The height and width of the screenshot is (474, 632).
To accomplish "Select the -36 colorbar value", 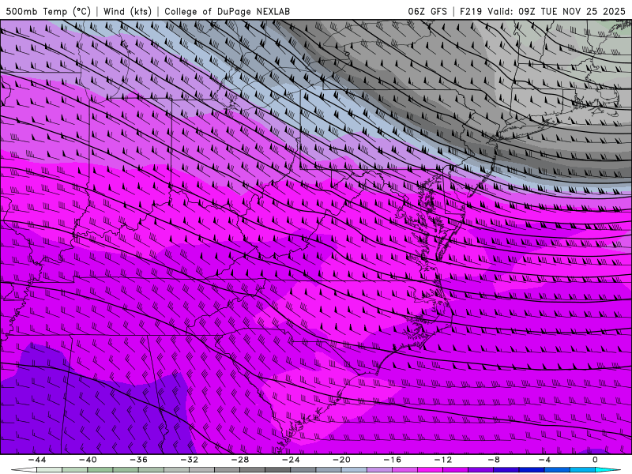I will pos(139,460).
